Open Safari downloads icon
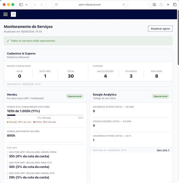The image size is (179, 183). [x=154, y=4]
